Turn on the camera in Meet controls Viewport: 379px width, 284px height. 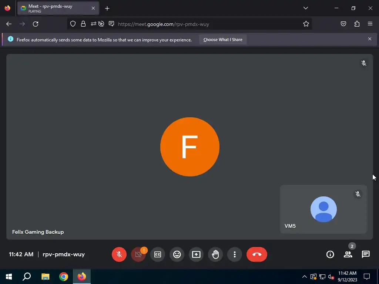(138, 254)
